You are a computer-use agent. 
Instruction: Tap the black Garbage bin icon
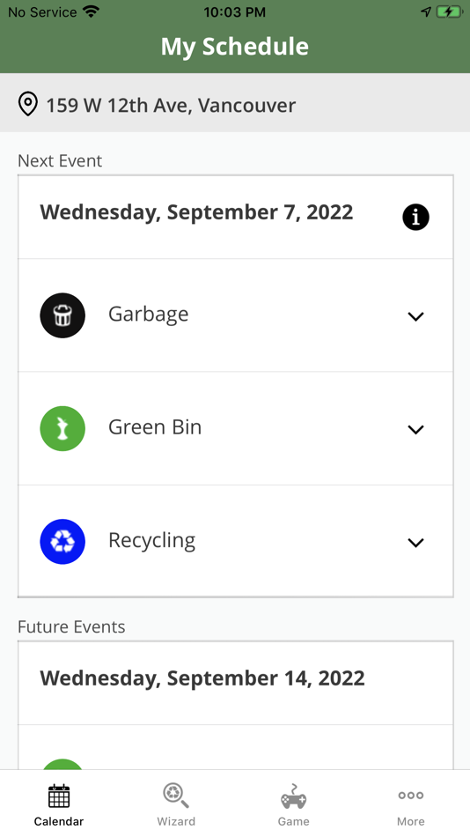[62, 315]
